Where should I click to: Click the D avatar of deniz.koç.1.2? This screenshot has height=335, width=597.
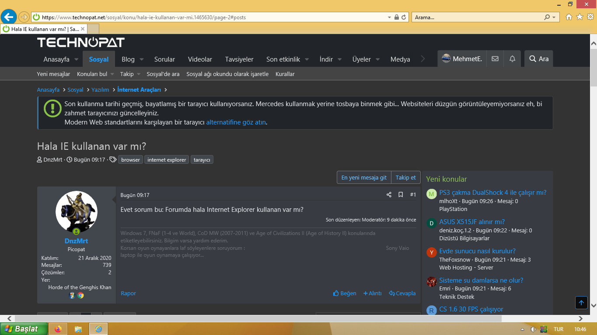tap(432, 223)
